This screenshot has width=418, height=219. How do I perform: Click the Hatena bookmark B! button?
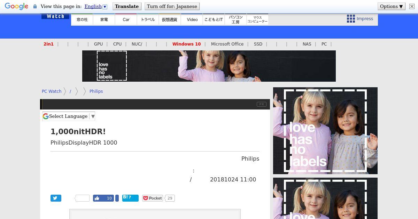130,198
